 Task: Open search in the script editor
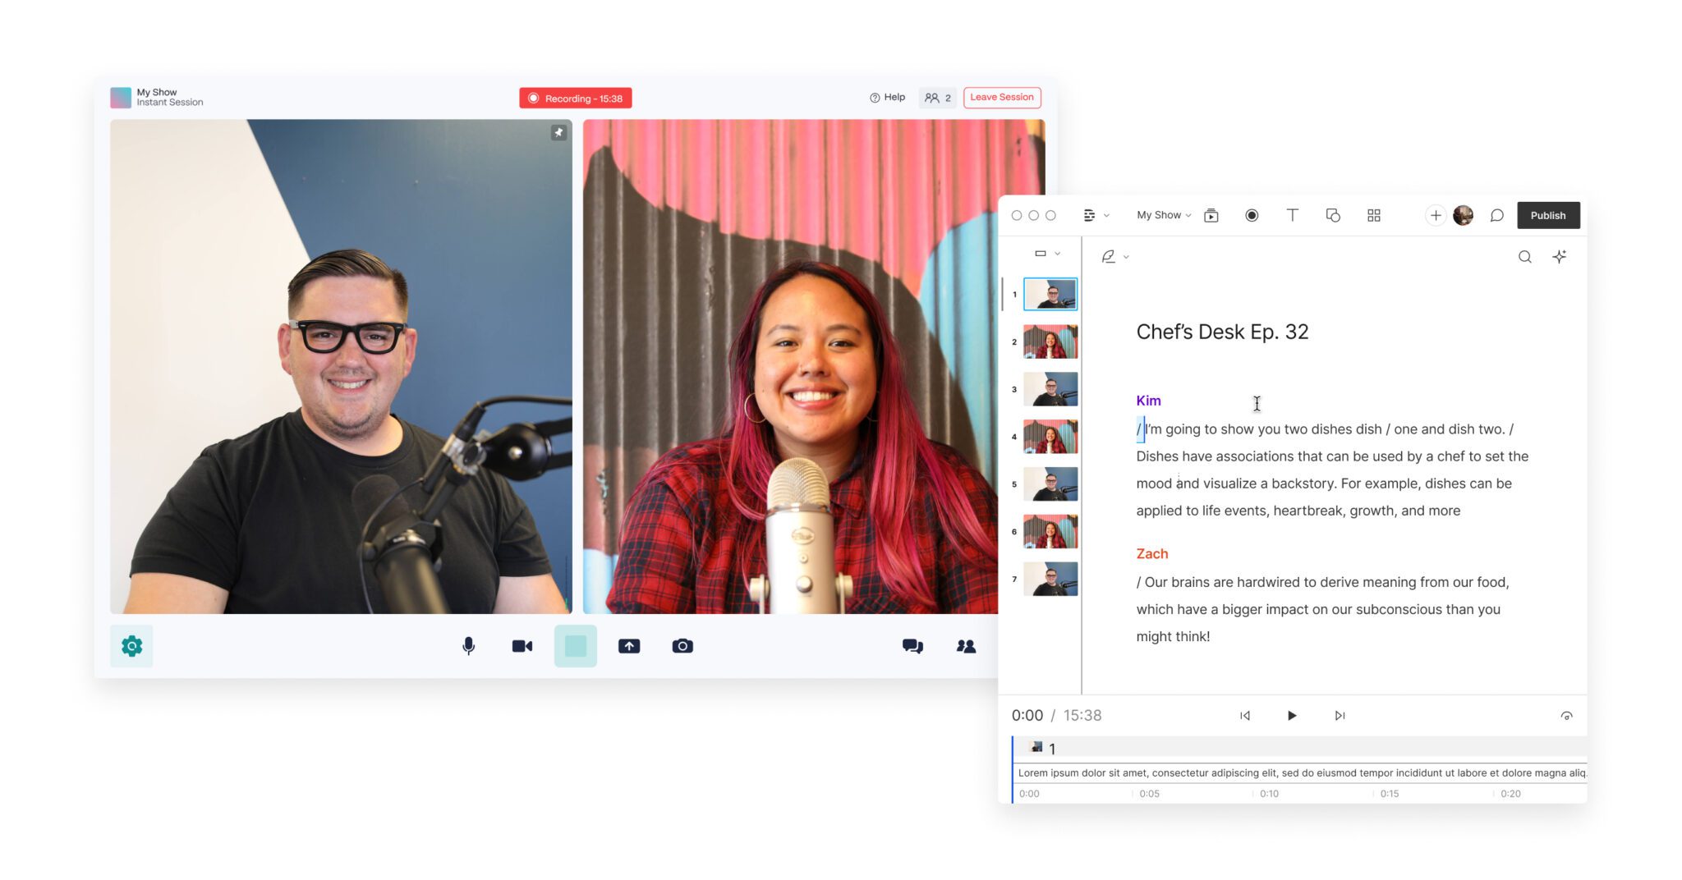pos(1524,256)
